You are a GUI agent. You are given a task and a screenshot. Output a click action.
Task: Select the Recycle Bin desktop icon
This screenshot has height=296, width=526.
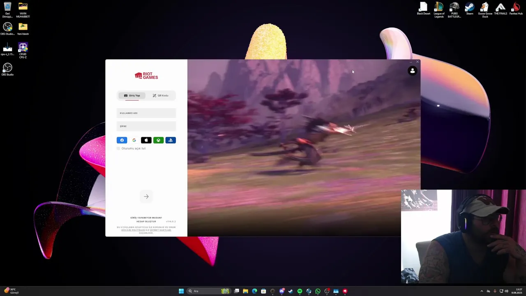(7, 10)
